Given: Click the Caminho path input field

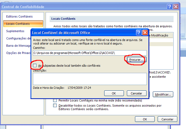Looking at the screenshot, I should 90,53.
